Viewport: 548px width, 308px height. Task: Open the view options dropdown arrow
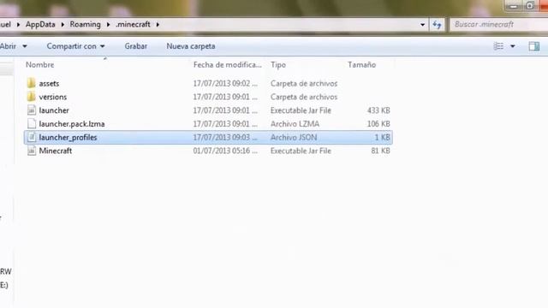click(513, 46)
